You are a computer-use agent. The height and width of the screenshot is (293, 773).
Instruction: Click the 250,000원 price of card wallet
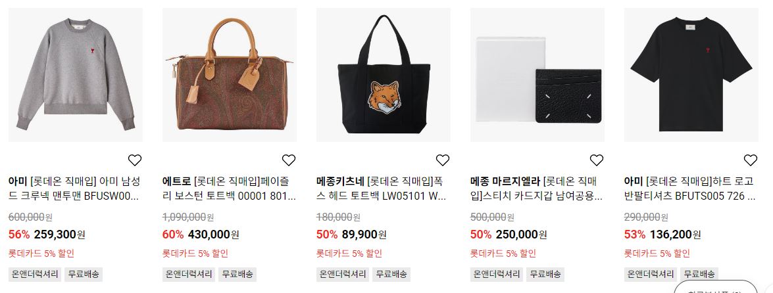[x=521, y=235]
